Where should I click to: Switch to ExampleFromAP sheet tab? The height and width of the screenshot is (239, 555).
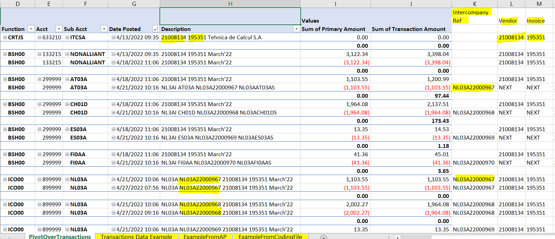pyautogui.click(x=205, y=237)
